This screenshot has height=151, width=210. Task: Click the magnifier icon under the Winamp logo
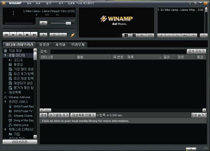[134, 35]
